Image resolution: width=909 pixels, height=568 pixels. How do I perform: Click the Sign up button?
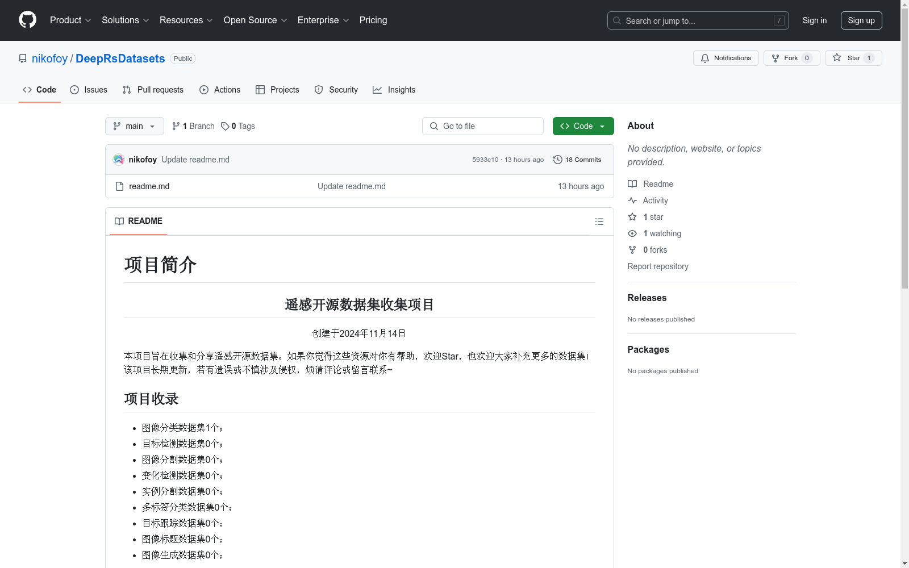tap(861, 20)
